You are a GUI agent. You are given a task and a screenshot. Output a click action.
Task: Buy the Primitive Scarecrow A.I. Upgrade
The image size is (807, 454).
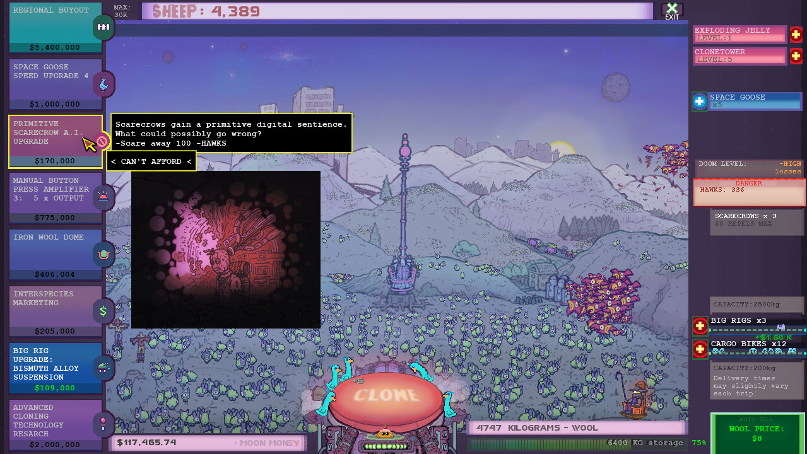(55, 139)
